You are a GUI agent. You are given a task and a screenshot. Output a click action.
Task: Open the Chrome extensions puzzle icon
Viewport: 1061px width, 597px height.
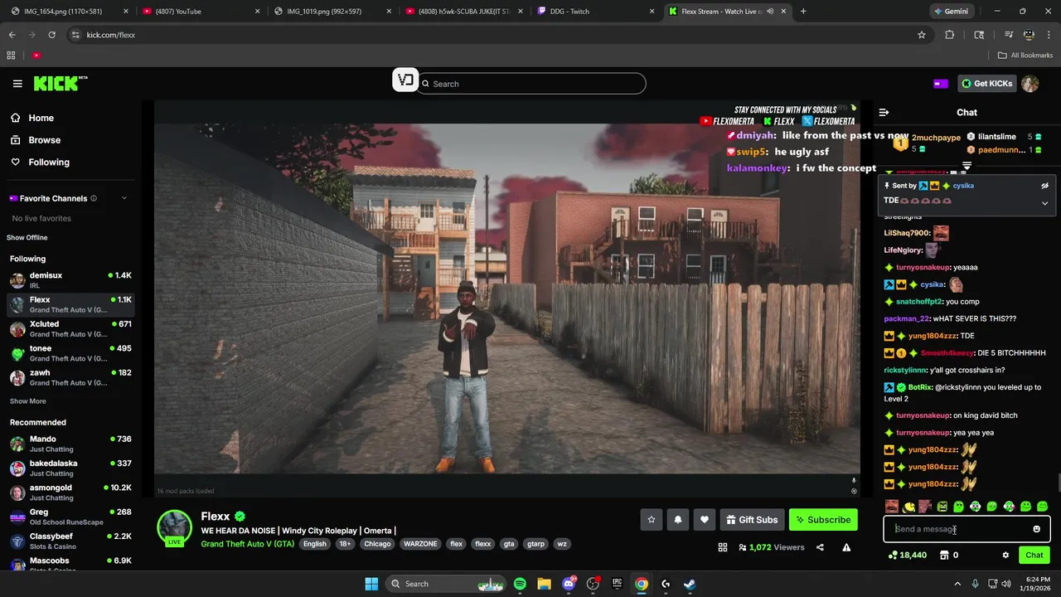[950, 35]
